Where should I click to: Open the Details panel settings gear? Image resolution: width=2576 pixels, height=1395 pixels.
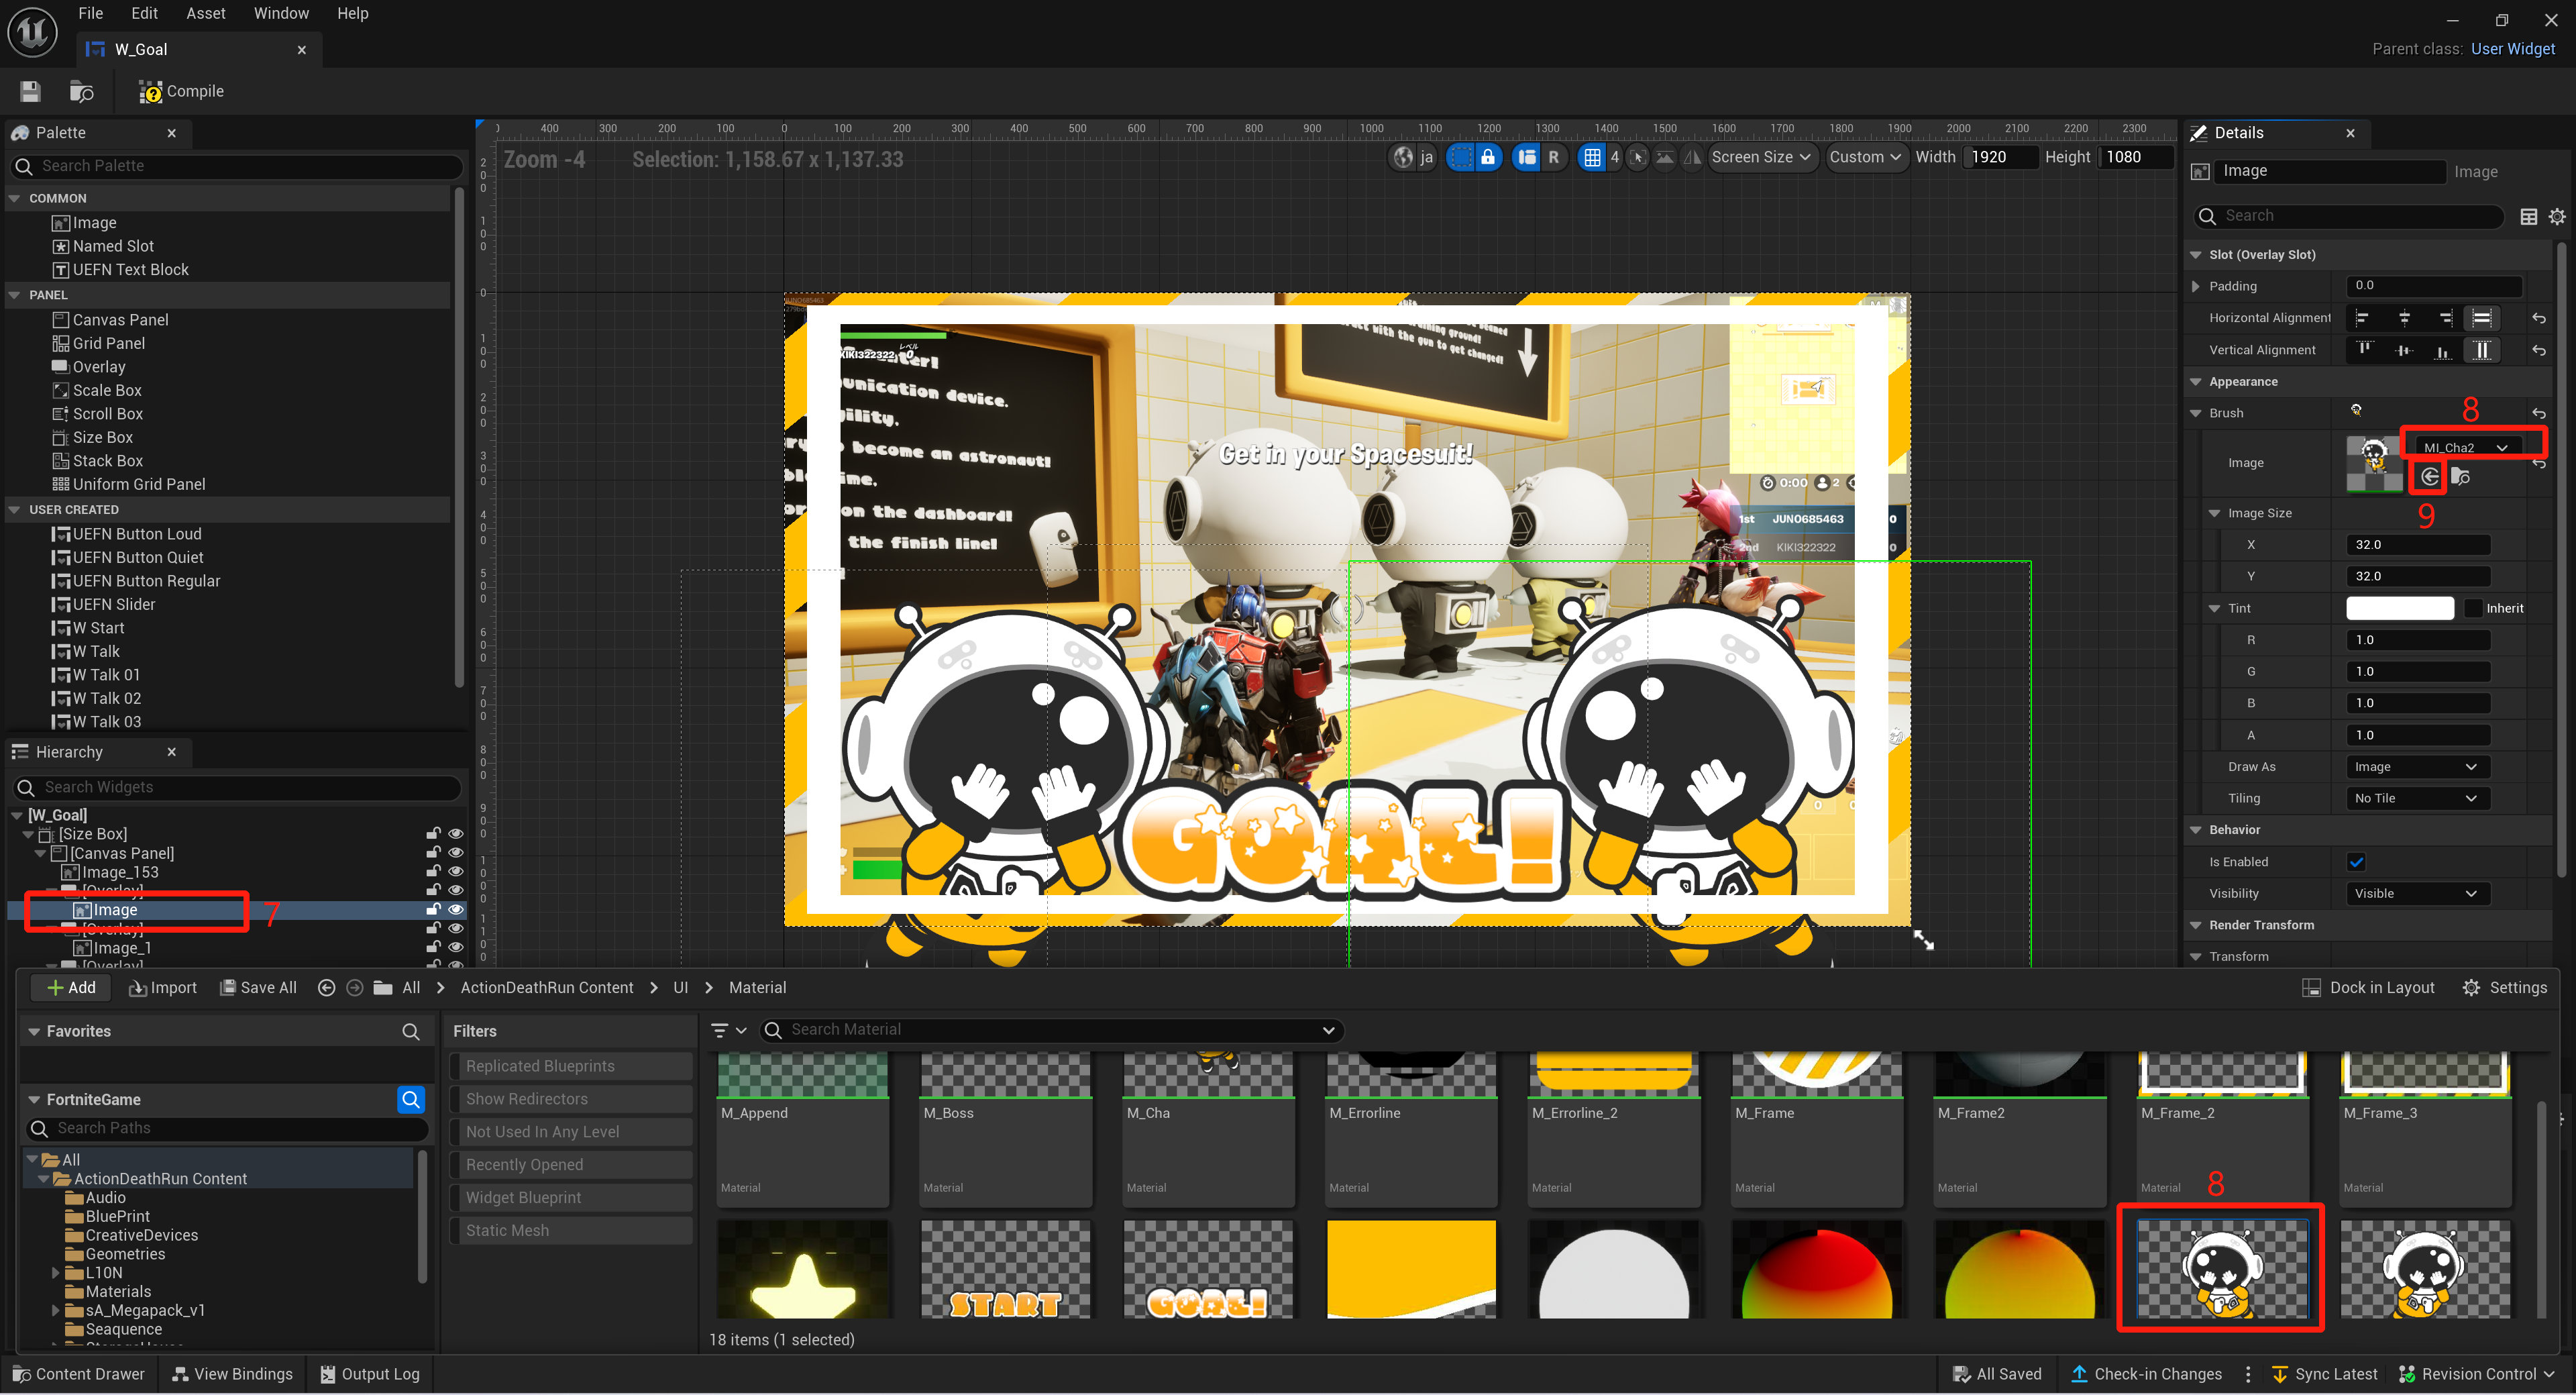[2556, 216]
